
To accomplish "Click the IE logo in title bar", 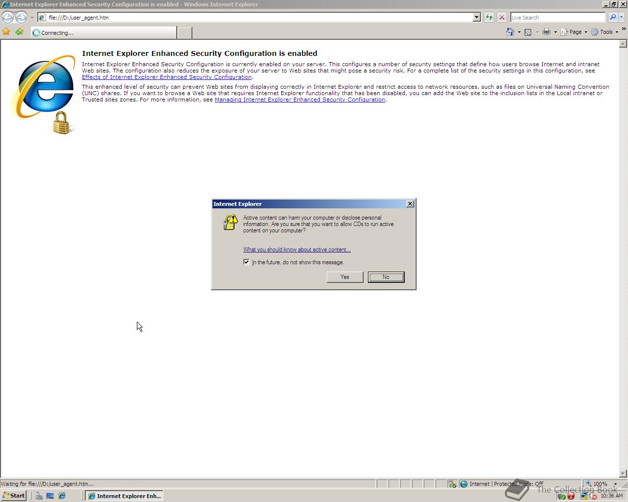I will point(5,4).
